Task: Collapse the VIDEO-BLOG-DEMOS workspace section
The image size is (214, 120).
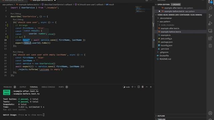Action: click(156, 15)
